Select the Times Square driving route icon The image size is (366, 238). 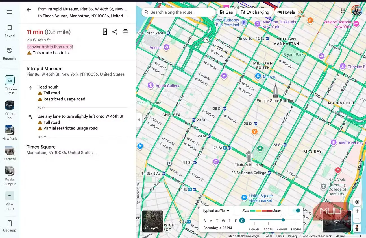[x=10, y=80]
